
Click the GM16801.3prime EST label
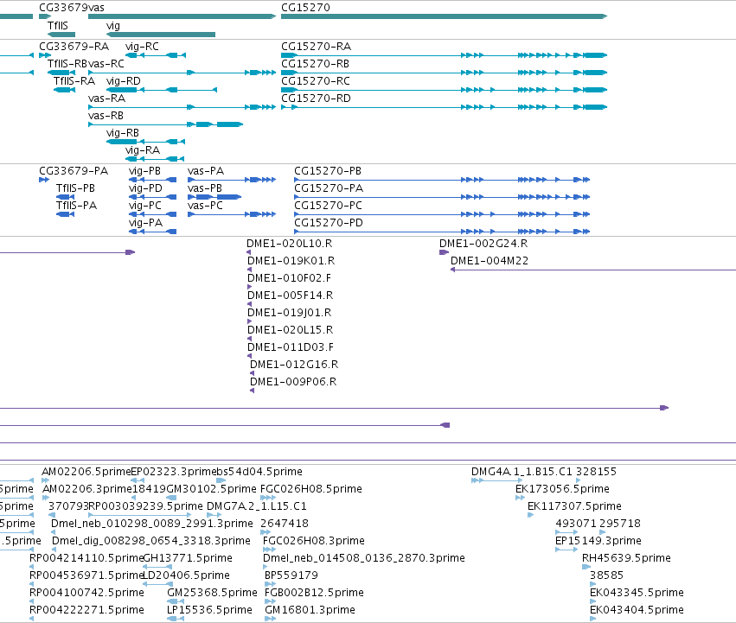coord(310,611)
